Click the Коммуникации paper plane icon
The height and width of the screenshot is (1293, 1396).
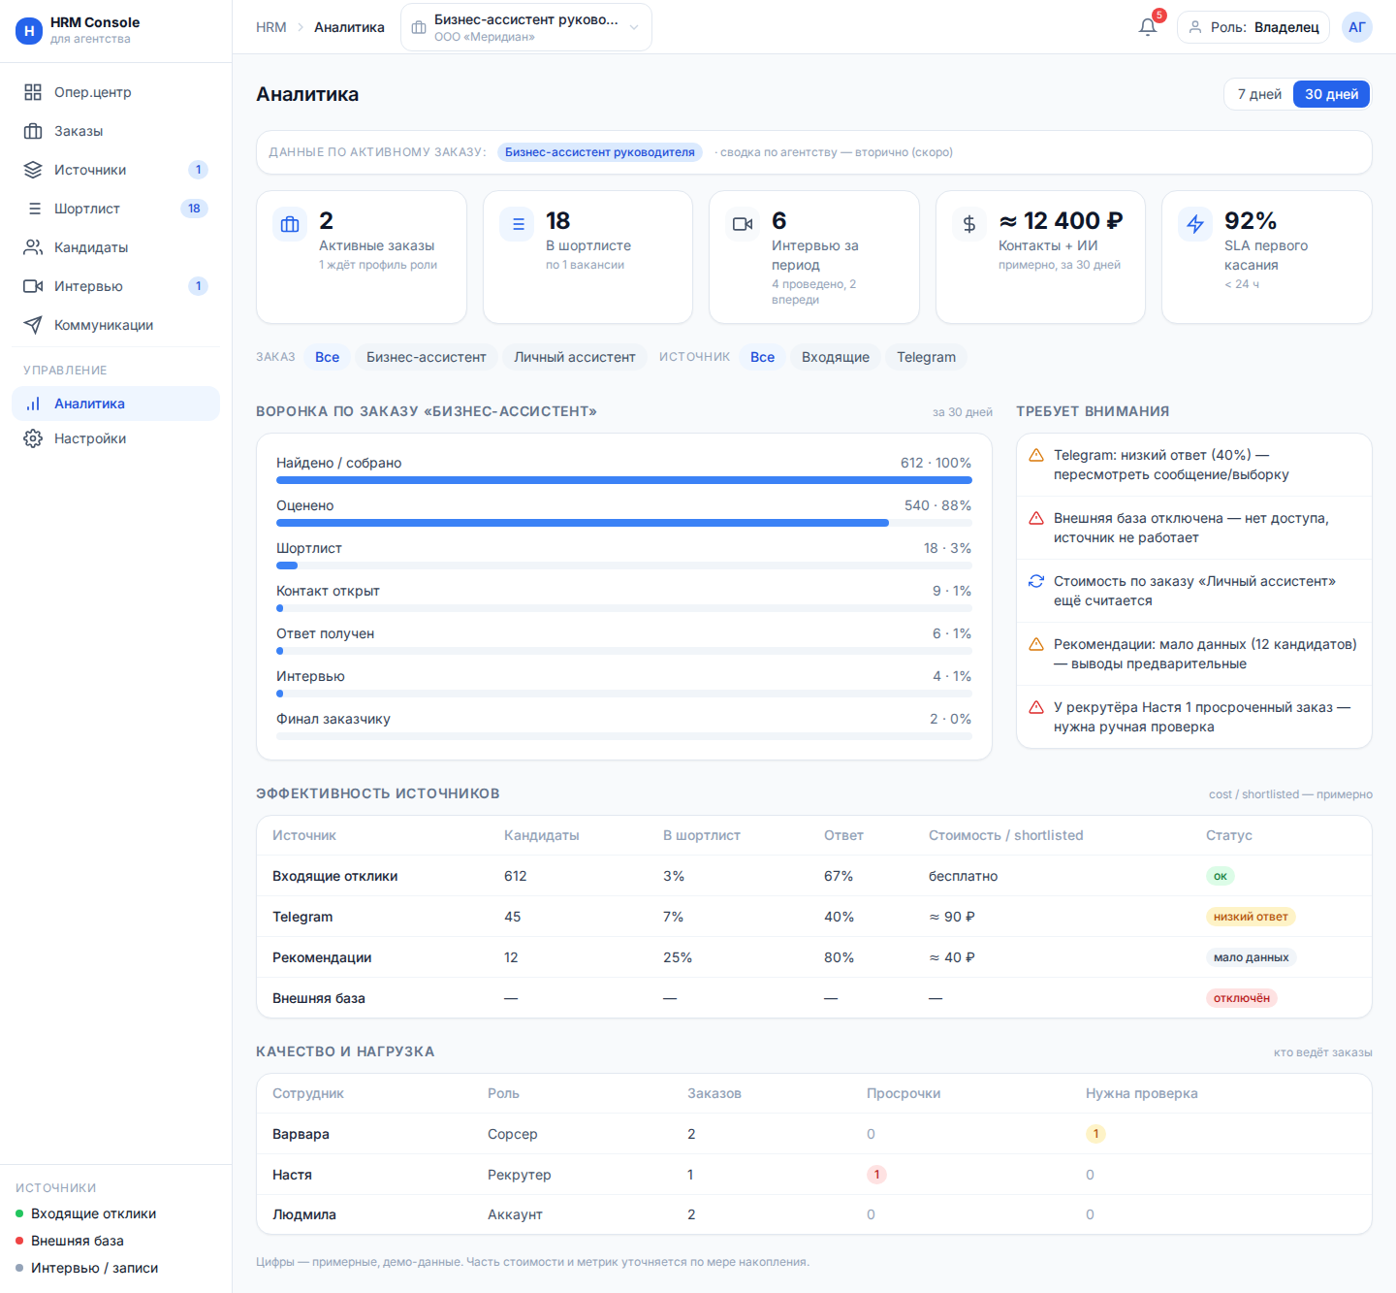pyautogui.click(x=33, y=325)
